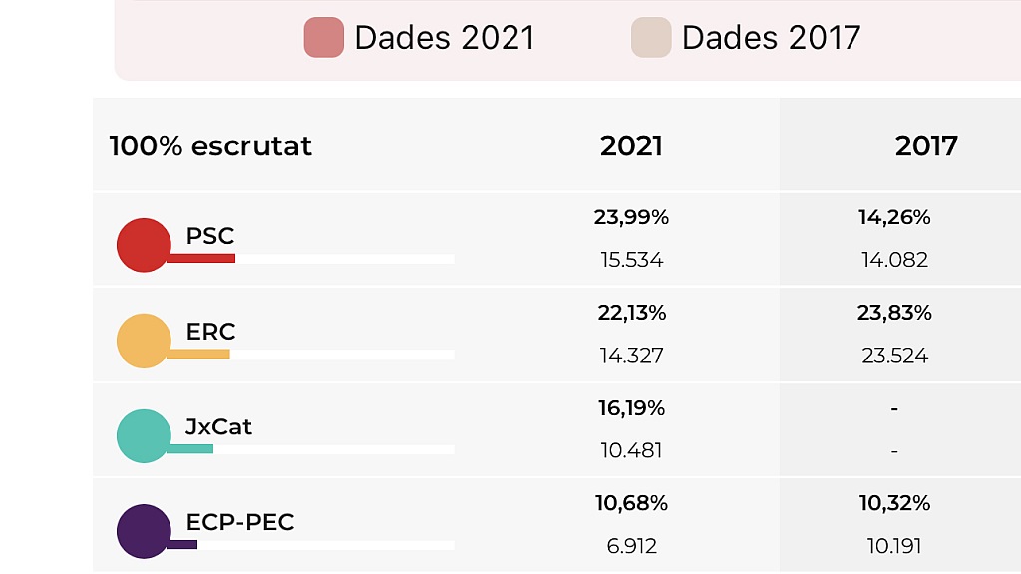Image resolution: width=1021 pixels, height=574 pixels.
Task: Click the ECP-PEC party name
Action: click(x=239, y=522)
